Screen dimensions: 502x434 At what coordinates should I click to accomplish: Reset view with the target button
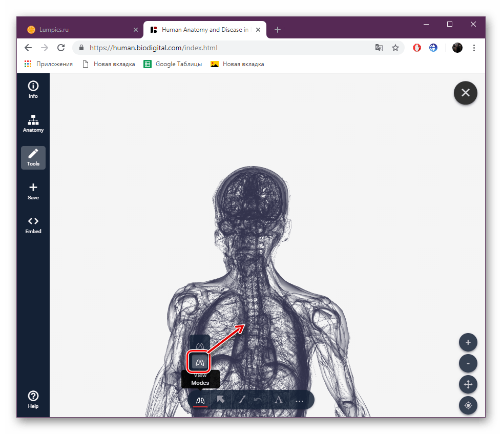(468, 405)
